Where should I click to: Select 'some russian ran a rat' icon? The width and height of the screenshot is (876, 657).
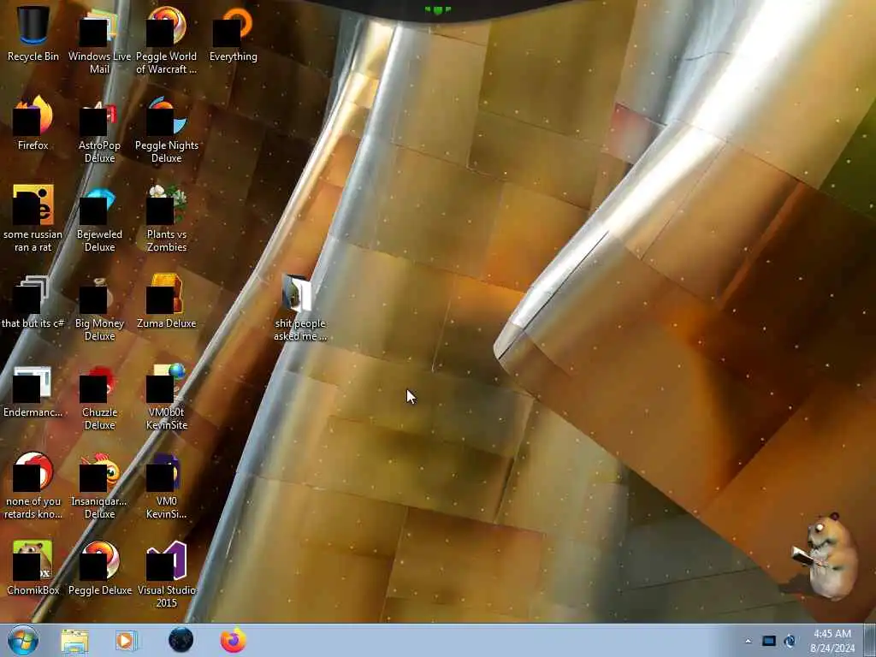(x=33, y=218)
